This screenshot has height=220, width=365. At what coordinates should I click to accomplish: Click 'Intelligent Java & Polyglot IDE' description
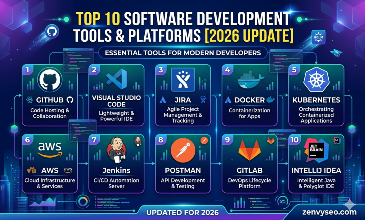317,183
